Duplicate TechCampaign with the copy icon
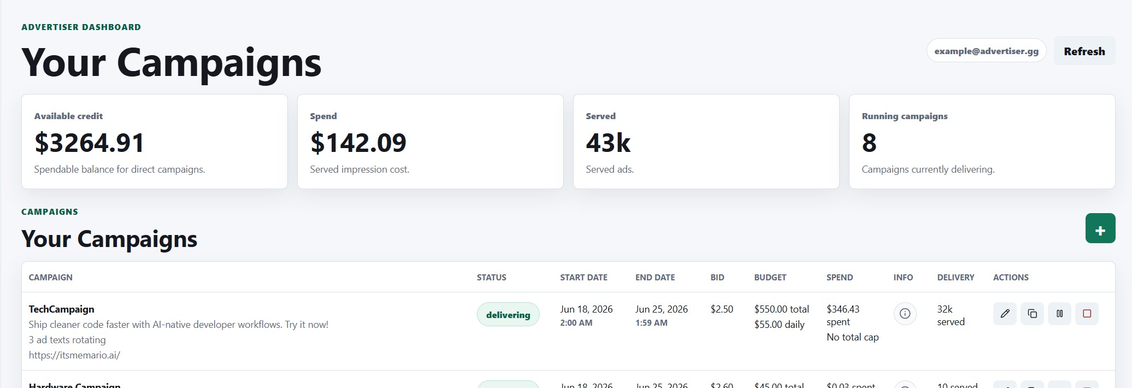This screenshot has height=388, width=1132. pos(1032,314)
